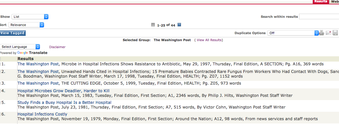Tick the checkbox for result 1
This screenshot has height=124, width=339.
point(0,64)
